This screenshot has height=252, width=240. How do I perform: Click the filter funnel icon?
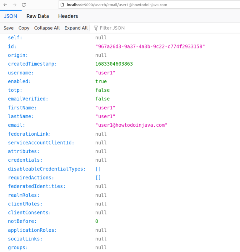tap(96, 28)
